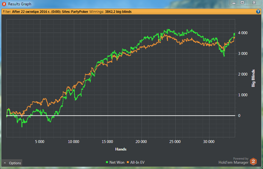
Task: Close the Results Graph window
Action: [x=254, y=3]
